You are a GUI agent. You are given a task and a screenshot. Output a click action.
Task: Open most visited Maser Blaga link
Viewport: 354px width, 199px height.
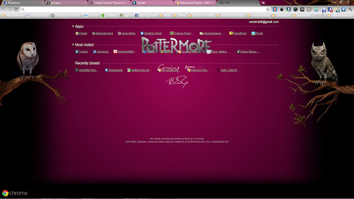click(248, 51)
